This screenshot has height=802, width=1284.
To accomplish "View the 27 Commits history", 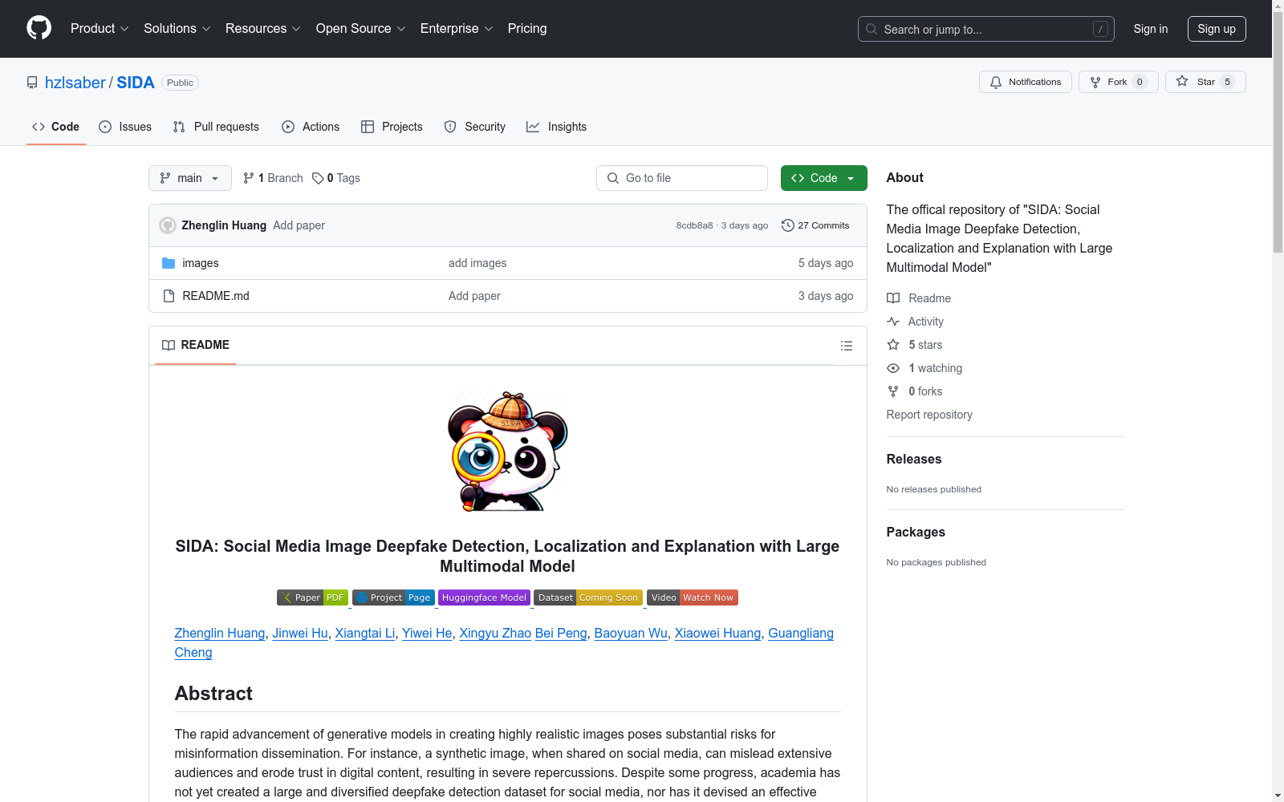I will pos(815,225).
